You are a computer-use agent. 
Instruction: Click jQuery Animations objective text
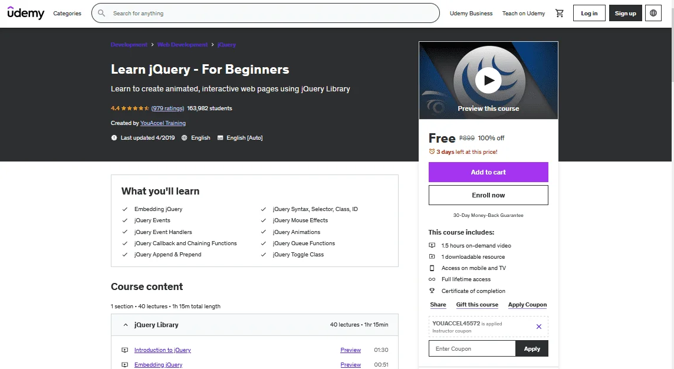[x=296, y=232]
